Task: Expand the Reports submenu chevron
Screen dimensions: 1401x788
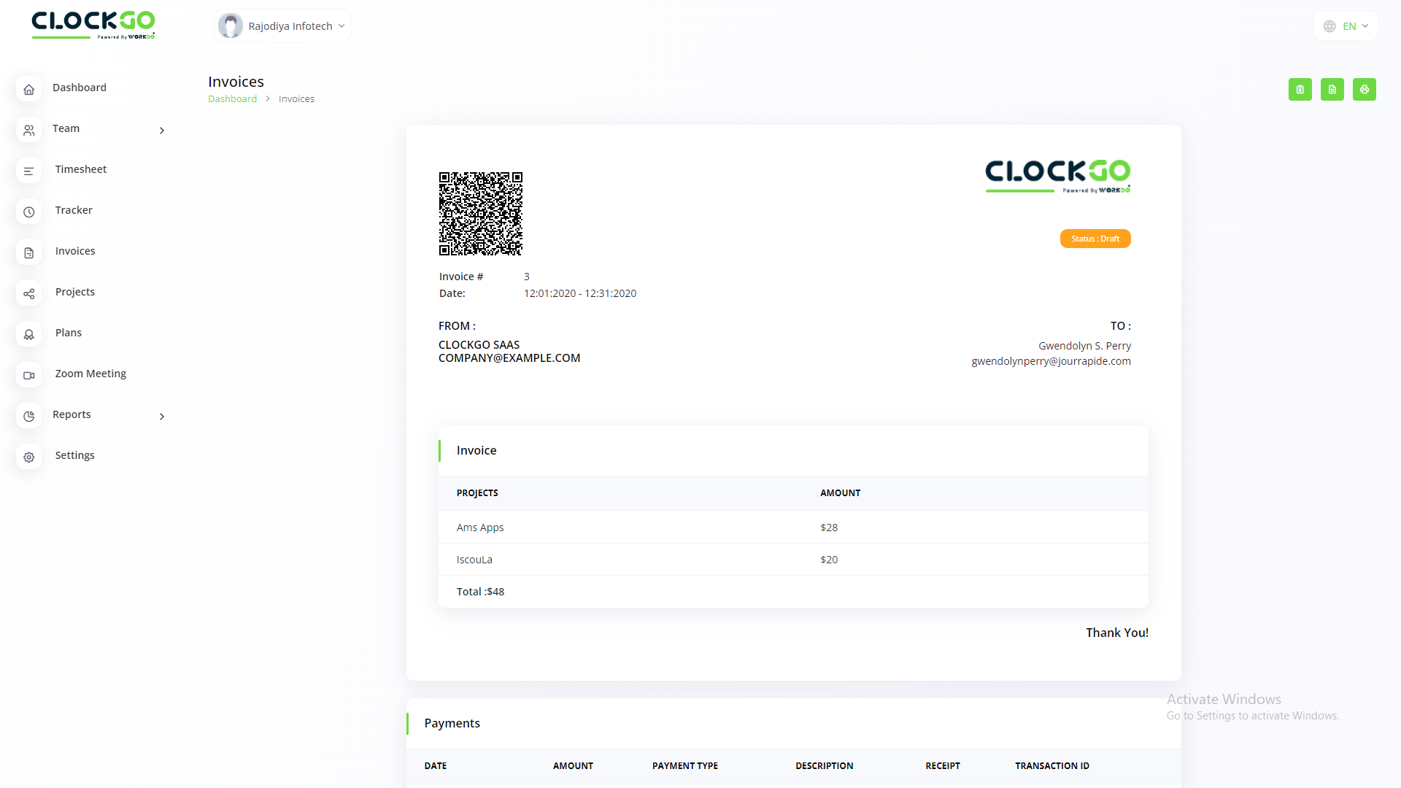Action: click(x=161, y=416)
